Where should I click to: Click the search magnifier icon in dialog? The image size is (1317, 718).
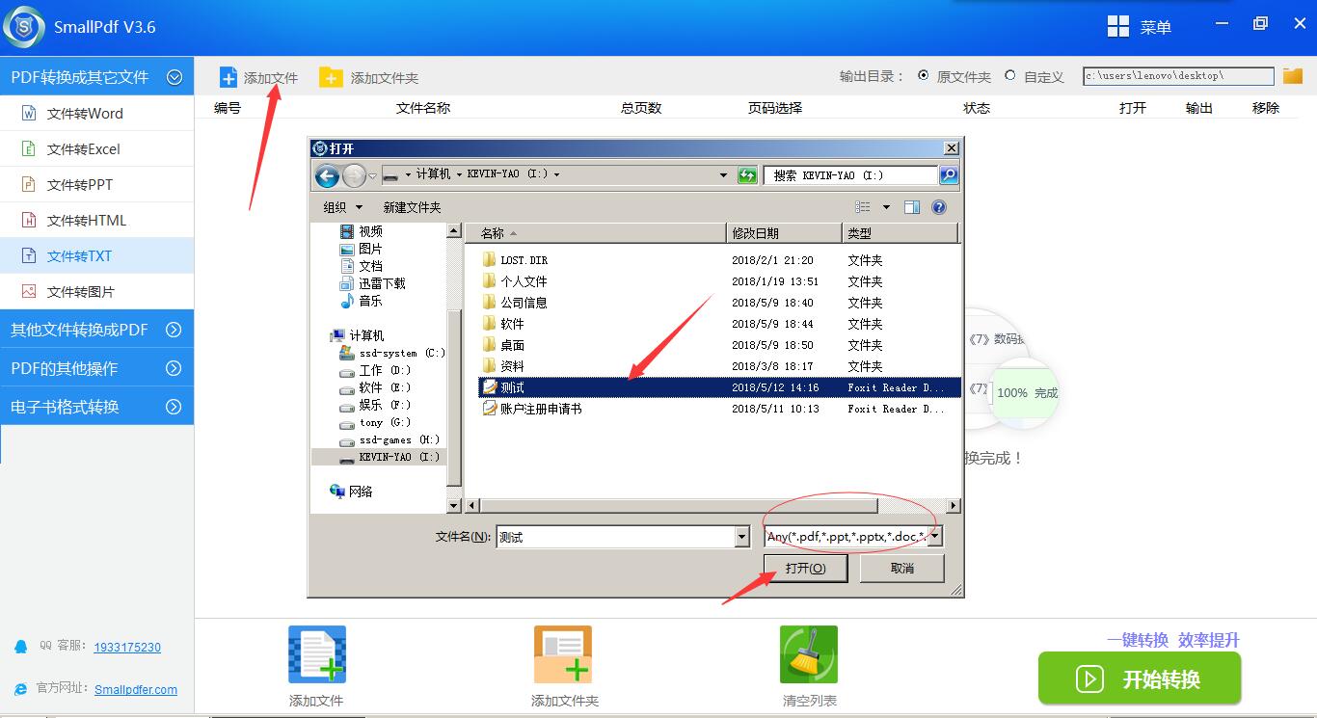[x=949, y=175]
